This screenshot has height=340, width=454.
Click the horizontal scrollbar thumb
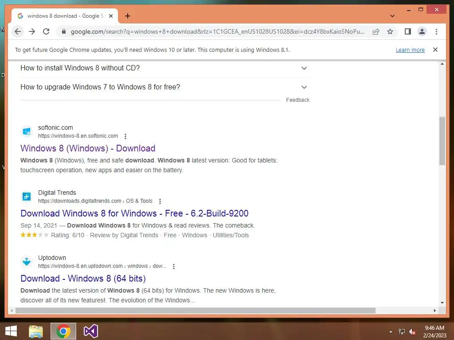(x=196, y=310)
